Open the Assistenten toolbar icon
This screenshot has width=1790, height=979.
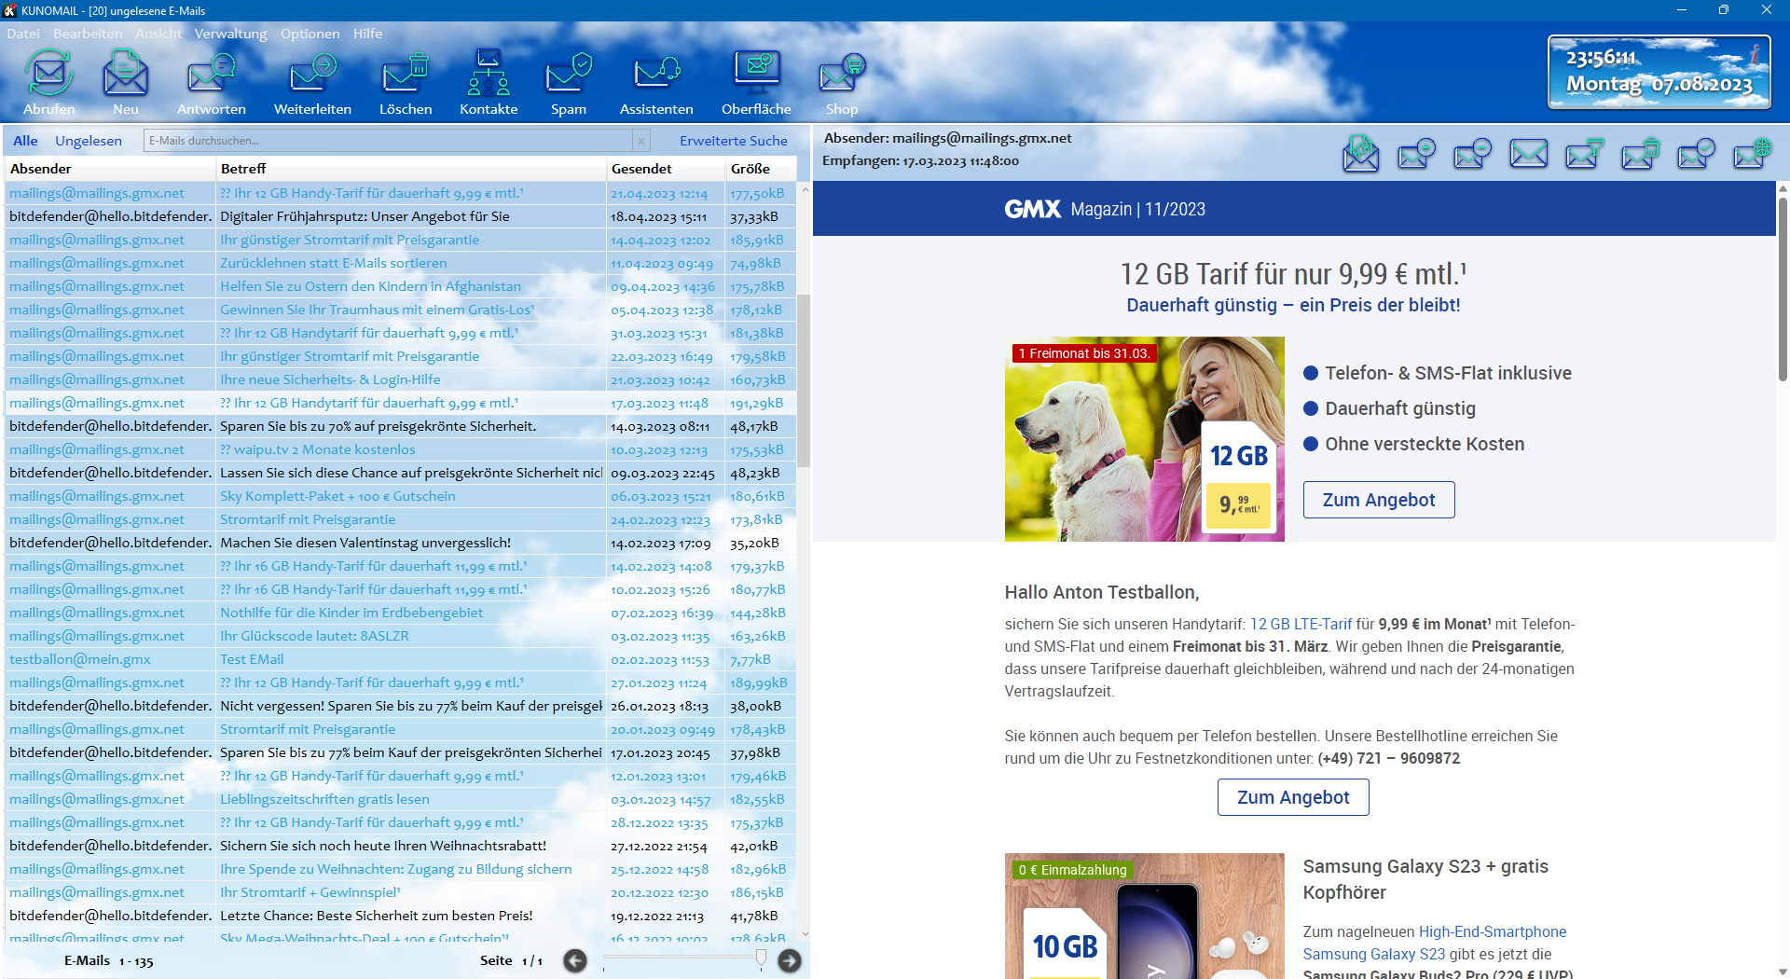(656, 74)
